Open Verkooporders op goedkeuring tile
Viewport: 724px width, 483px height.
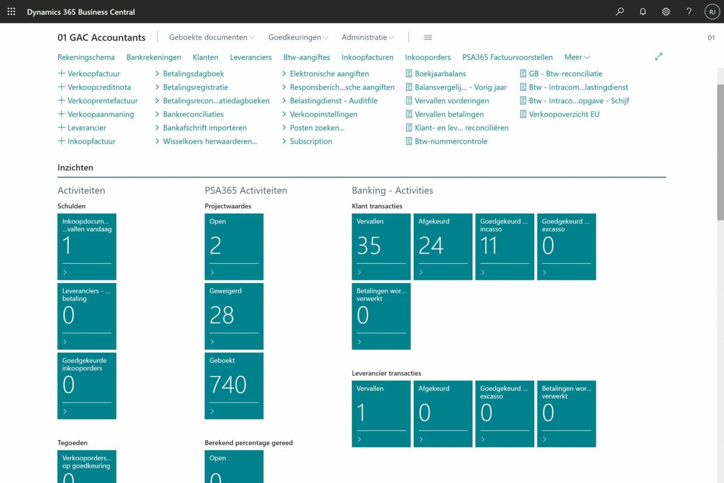pyautogui.click(x=87, y=466)
